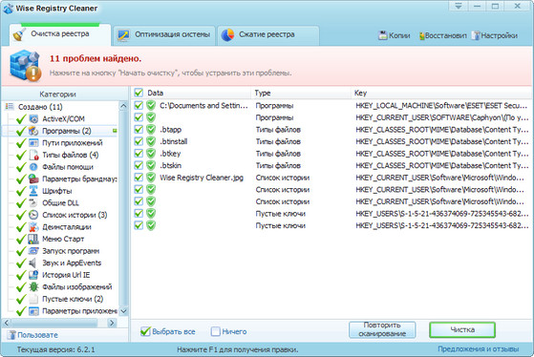Click the Общие DLL category icon

coord(33,202)
